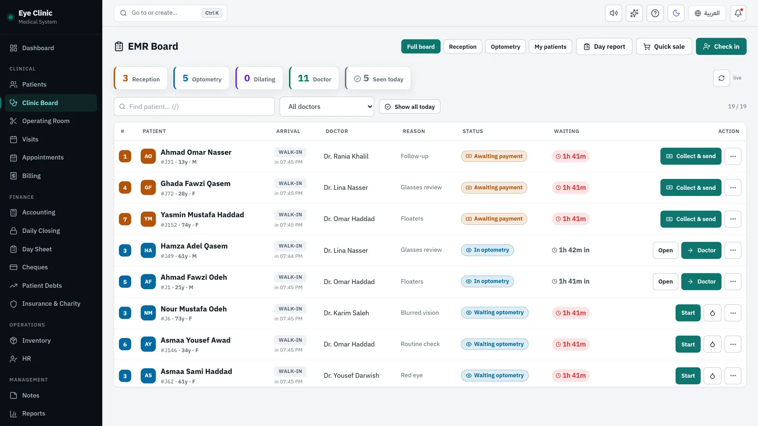Open the All doctors dropdown
This screenshot has height=426, width=758.
327,106
